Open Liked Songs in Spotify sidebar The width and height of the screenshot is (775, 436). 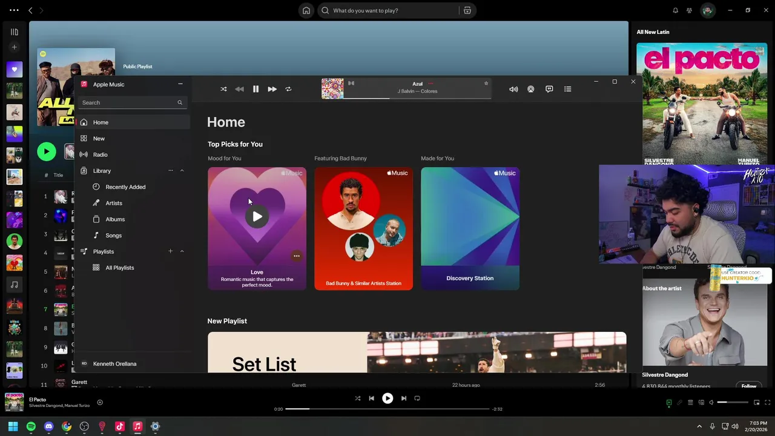(15, 69)
